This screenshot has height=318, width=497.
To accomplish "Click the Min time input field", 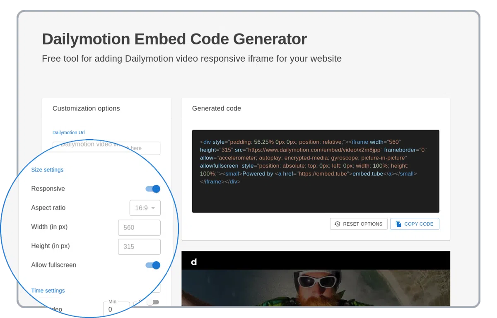I will 116,309.
